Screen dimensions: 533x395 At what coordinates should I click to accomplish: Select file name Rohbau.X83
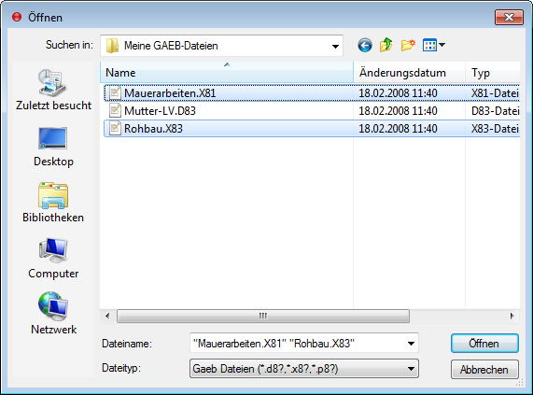tap(153, 129)
